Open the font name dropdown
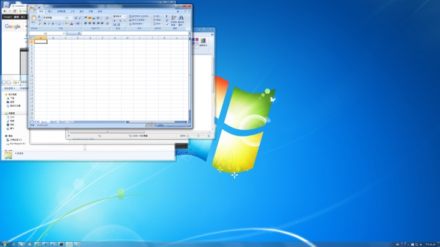The image size is (440, 247). 64,18
